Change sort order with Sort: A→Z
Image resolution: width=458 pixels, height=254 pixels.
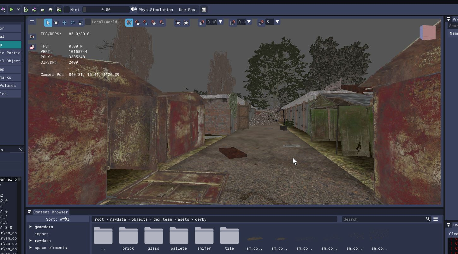tap(58, 219)
